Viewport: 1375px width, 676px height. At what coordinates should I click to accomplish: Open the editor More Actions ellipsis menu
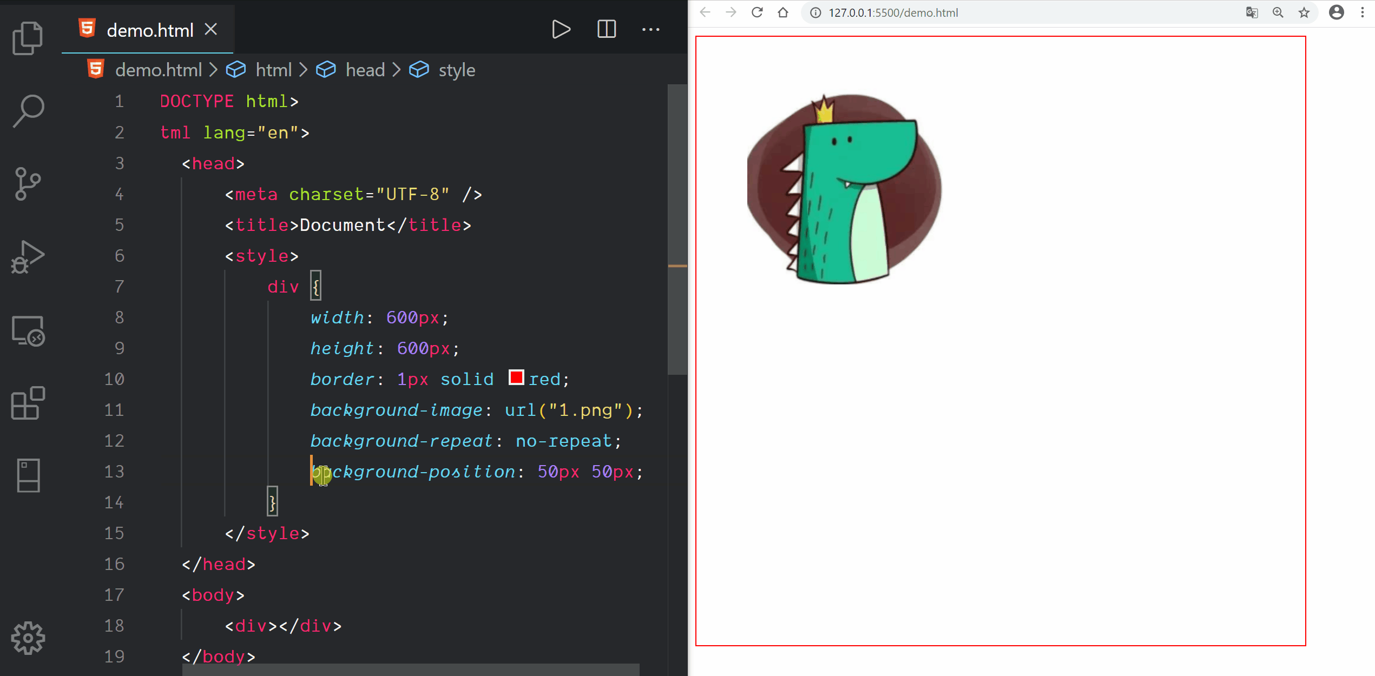tap(650, 29)
